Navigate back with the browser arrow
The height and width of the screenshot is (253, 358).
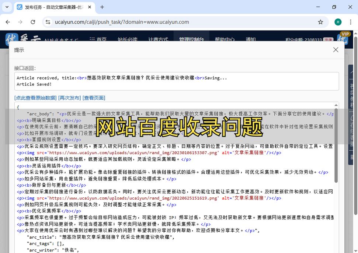tap(7, 22)
